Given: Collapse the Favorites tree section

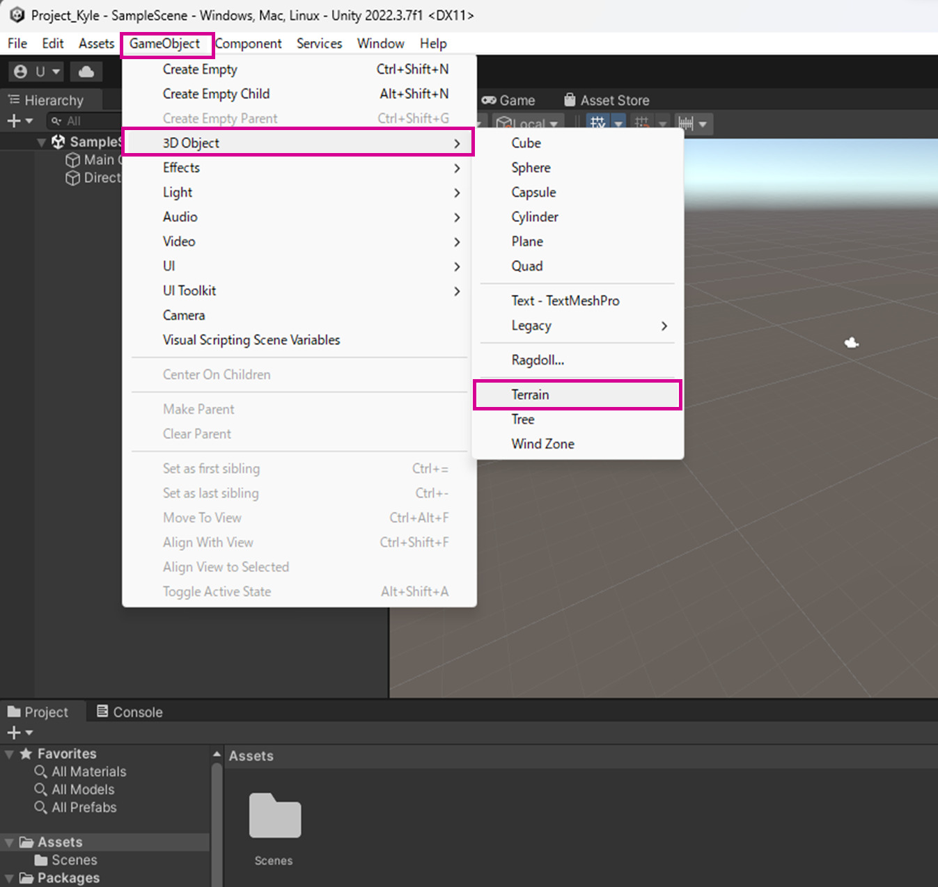Looking at the screenshot, I should tap(9, 754).
